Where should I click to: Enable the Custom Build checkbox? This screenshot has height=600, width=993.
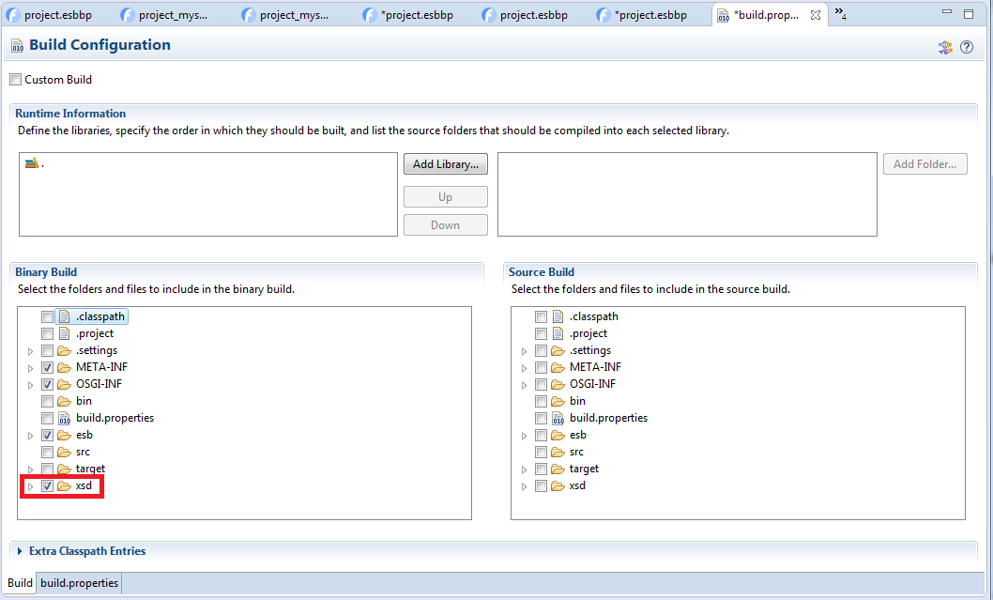pos(15,80)
